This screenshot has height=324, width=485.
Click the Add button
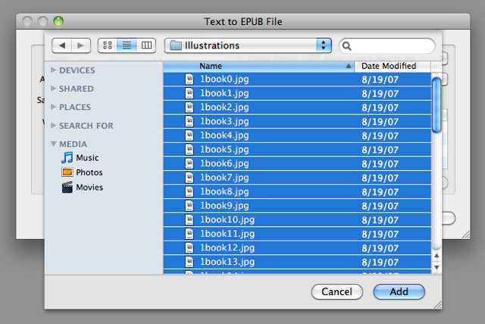click(399, 291)
